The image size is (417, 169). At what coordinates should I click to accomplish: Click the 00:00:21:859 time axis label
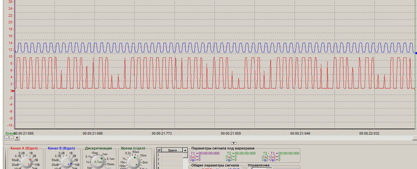click(231, 133)
